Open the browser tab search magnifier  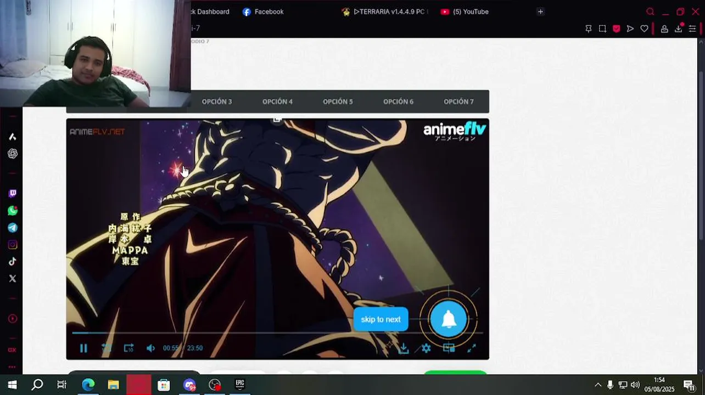(x=650, y=12)
